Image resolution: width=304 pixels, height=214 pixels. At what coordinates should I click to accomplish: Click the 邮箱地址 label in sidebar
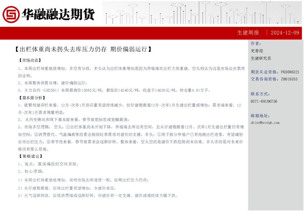260,115
